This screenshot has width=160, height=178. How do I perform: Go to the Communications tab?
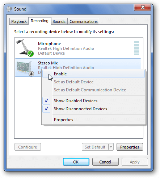pyautogui.click(x=84, y=21)
